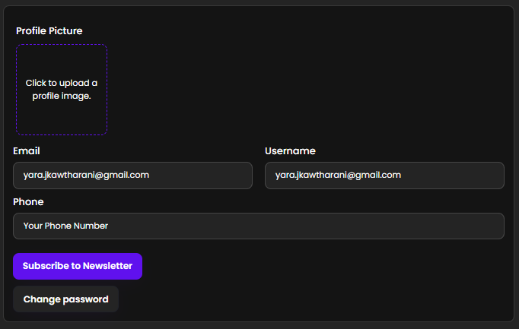Click the dark gray Change password button

66,299
